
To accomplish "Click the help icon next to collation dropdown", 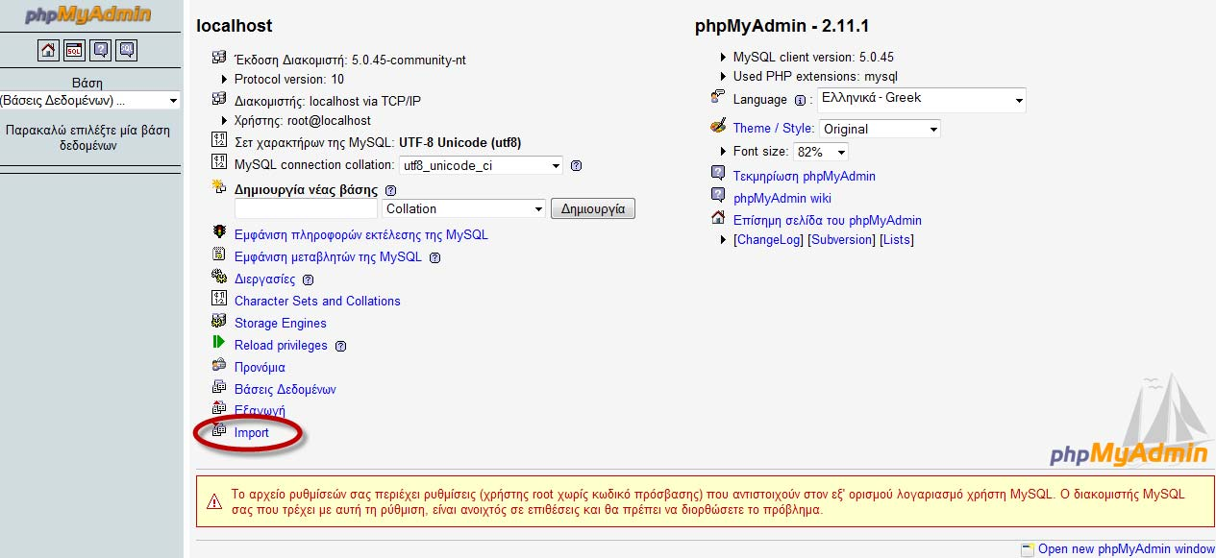I will (576, 165).
